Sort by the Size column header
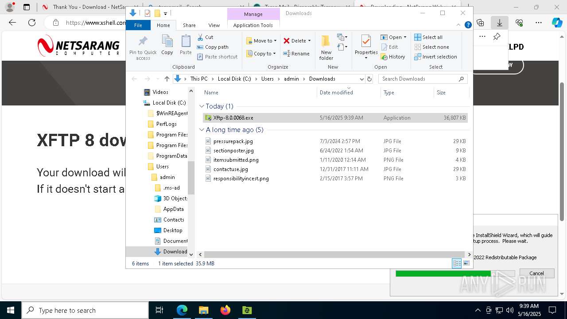The image size is (567, 319). coord(451,93)
